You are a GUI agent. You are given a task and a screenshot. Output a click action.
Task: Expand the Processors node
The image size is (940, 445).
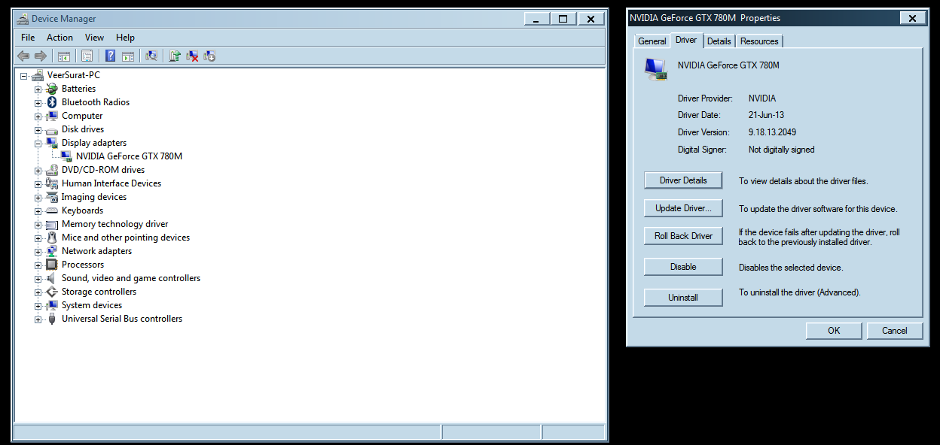(38, 265)
